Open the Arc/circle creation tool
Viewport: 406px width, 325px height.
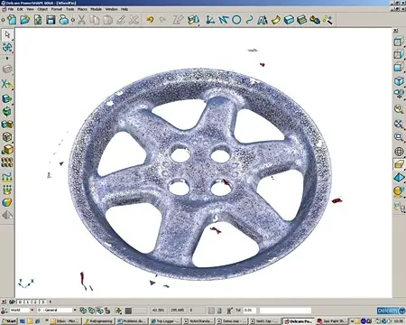(236, 20)
